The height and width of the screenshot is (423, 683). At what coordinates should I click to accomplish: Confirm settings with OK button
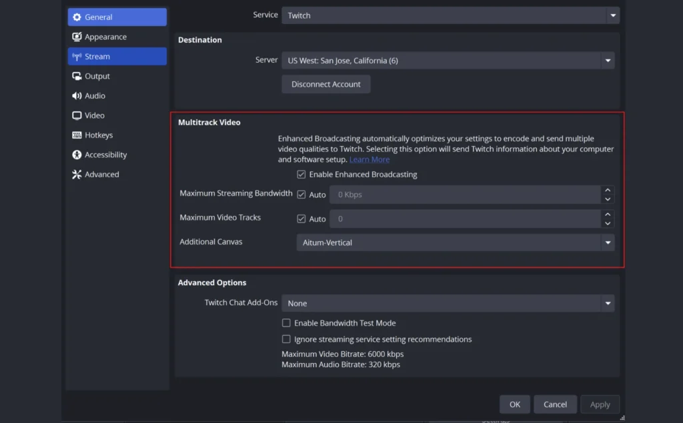point(515,404)
